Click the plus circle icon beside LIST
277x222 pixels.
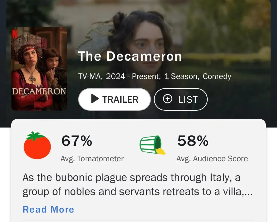[x=167, y=99]
